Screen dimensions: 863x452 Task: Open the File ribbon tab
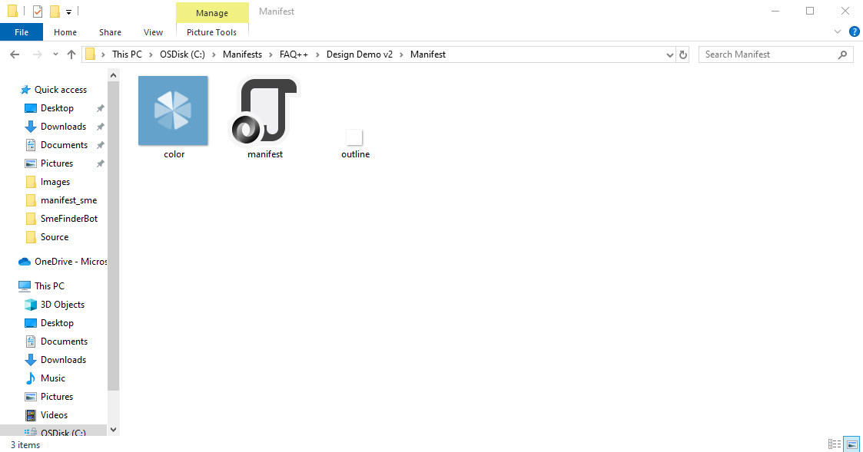click(22, 32)
